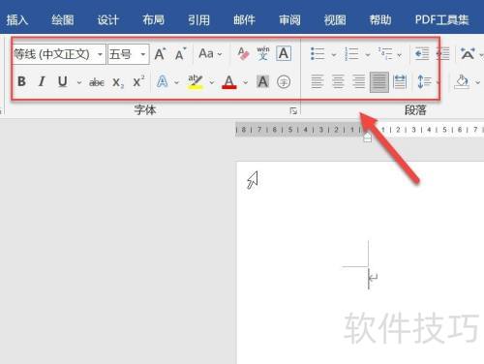Image resolution: width=484 pixels, height=364 pixels.
Task: Apply the red font color swatch
Action: coord(229,82)
